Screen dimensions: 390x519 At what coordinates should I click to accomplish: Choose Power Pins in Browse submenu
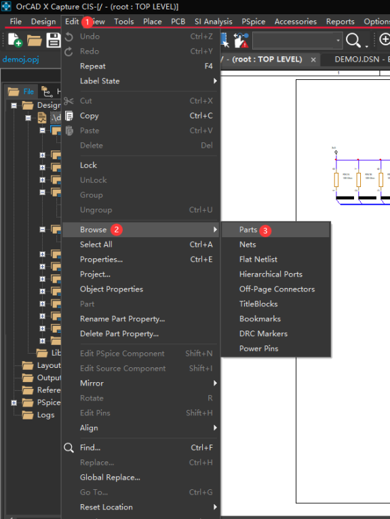[x=275, y=348]
